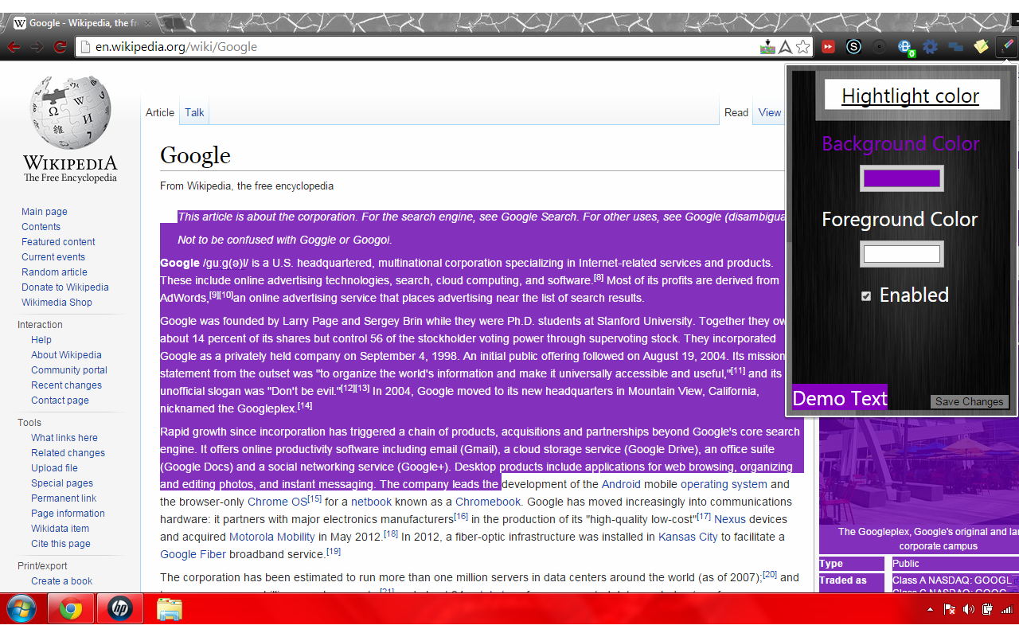Screen dimensions: 1019x637
Task: Follow the Android link in the article
Action: tap(621, 484)
